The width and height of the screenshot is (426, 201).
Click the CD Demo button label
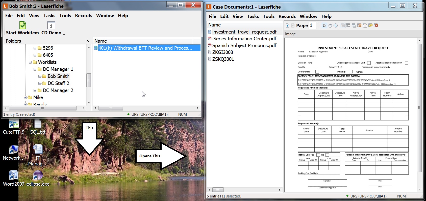click(x=51, y=33)
